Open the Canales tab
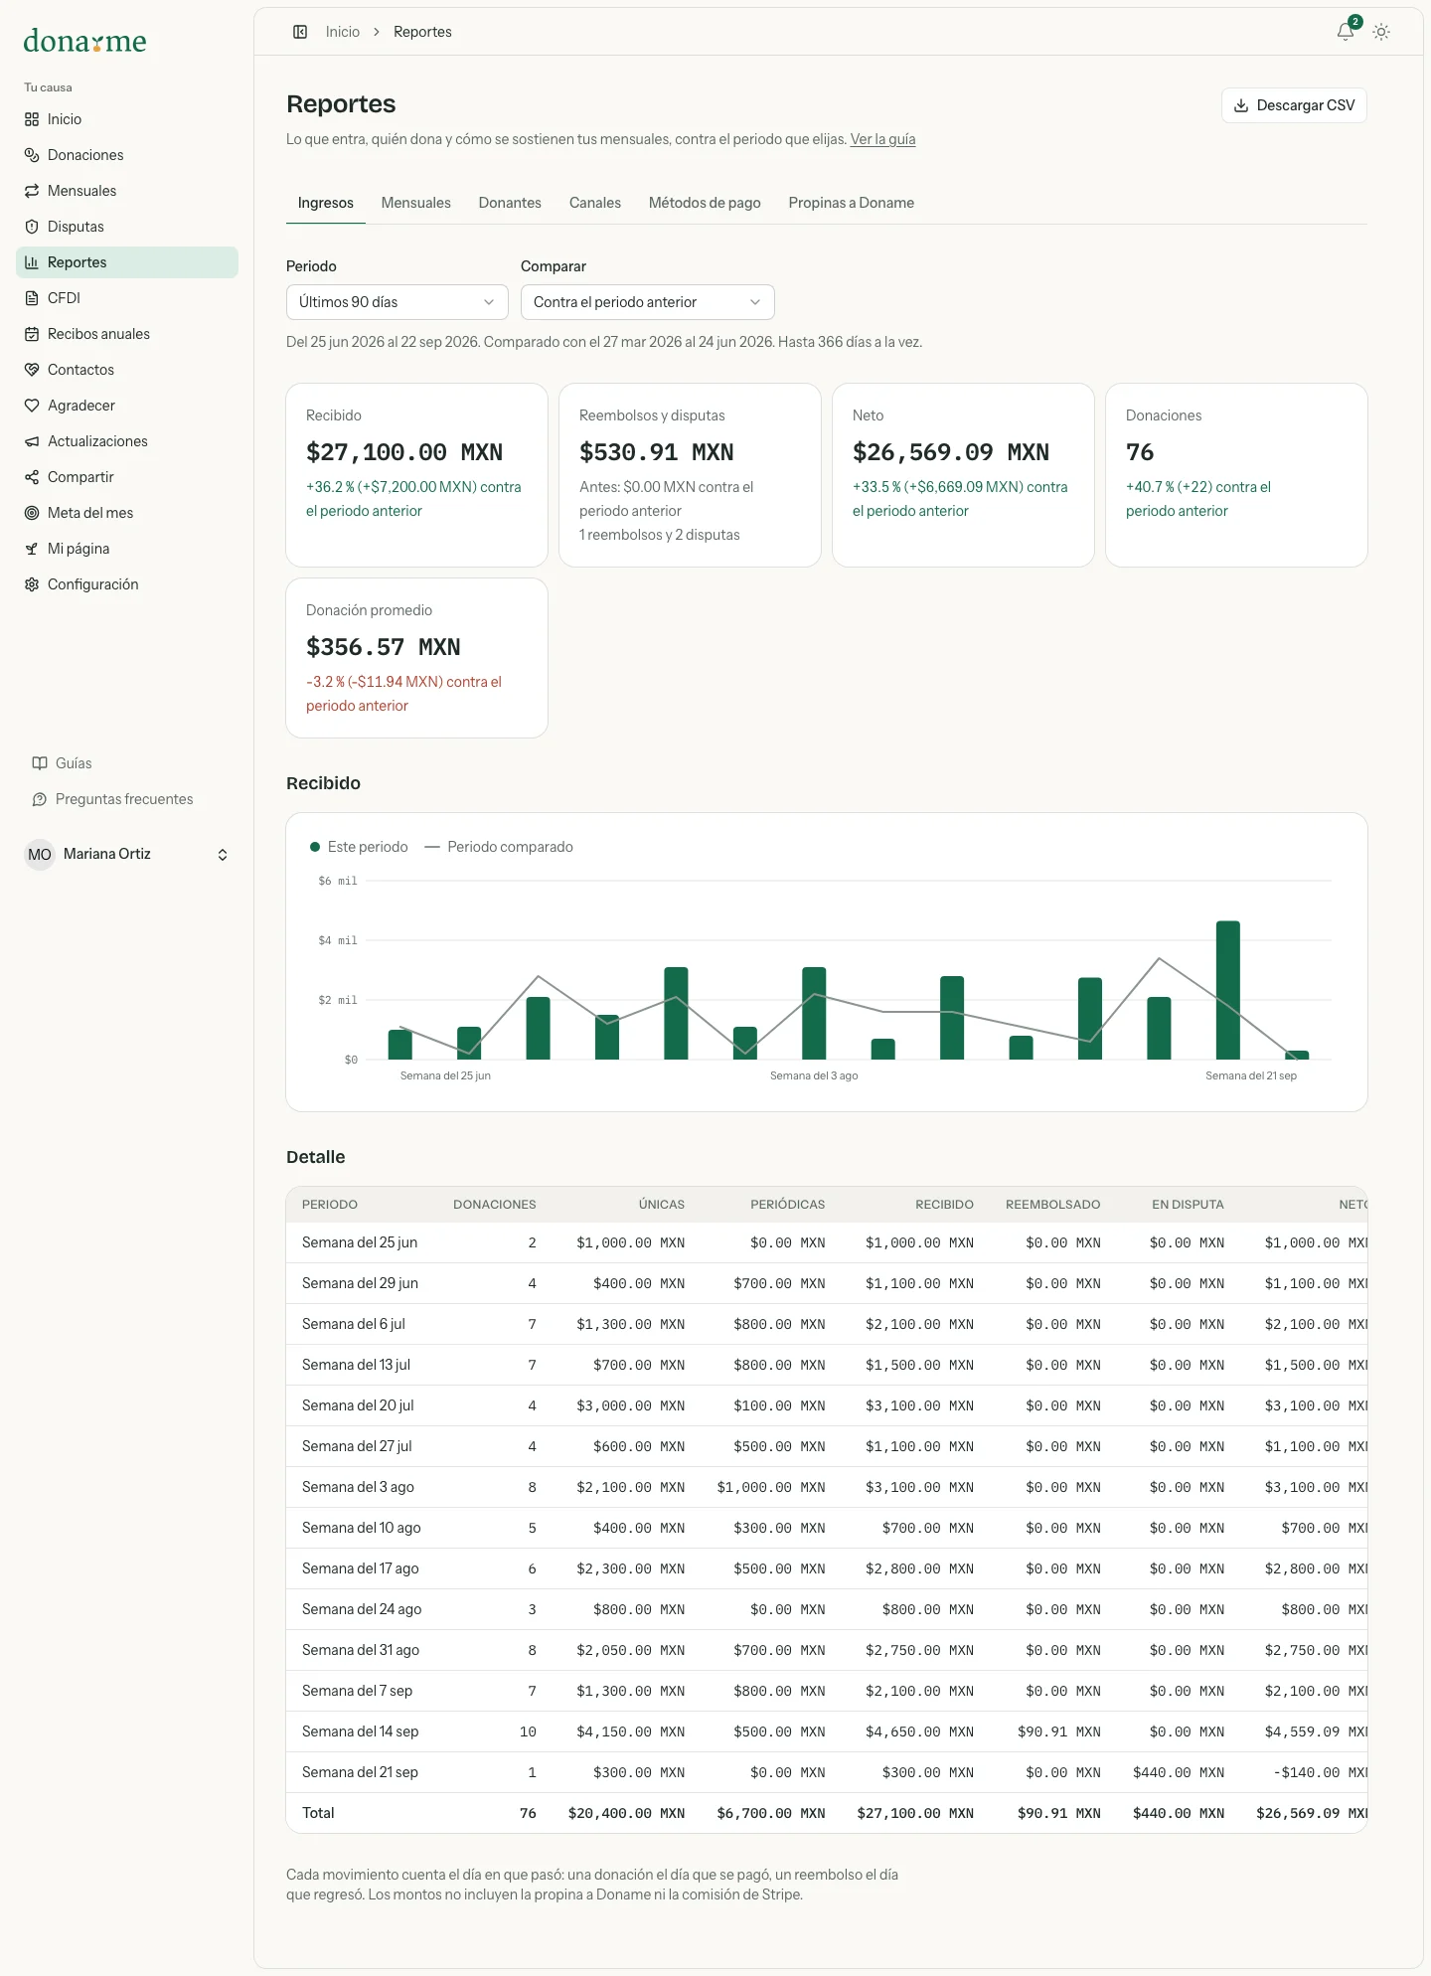This screenshot has height=1976, width=1431. 595,203
